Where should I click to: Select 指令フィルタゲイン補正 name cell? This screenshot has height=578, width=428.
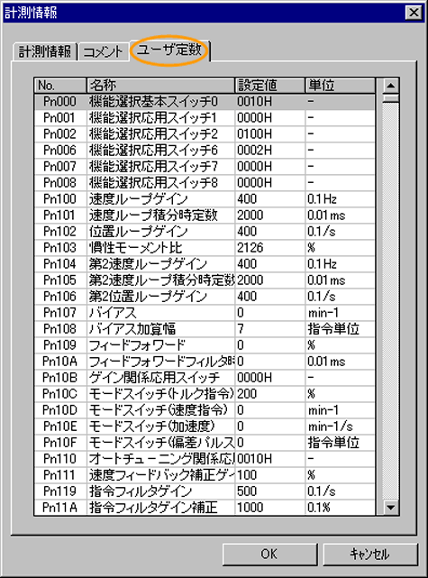click(160, 508)
